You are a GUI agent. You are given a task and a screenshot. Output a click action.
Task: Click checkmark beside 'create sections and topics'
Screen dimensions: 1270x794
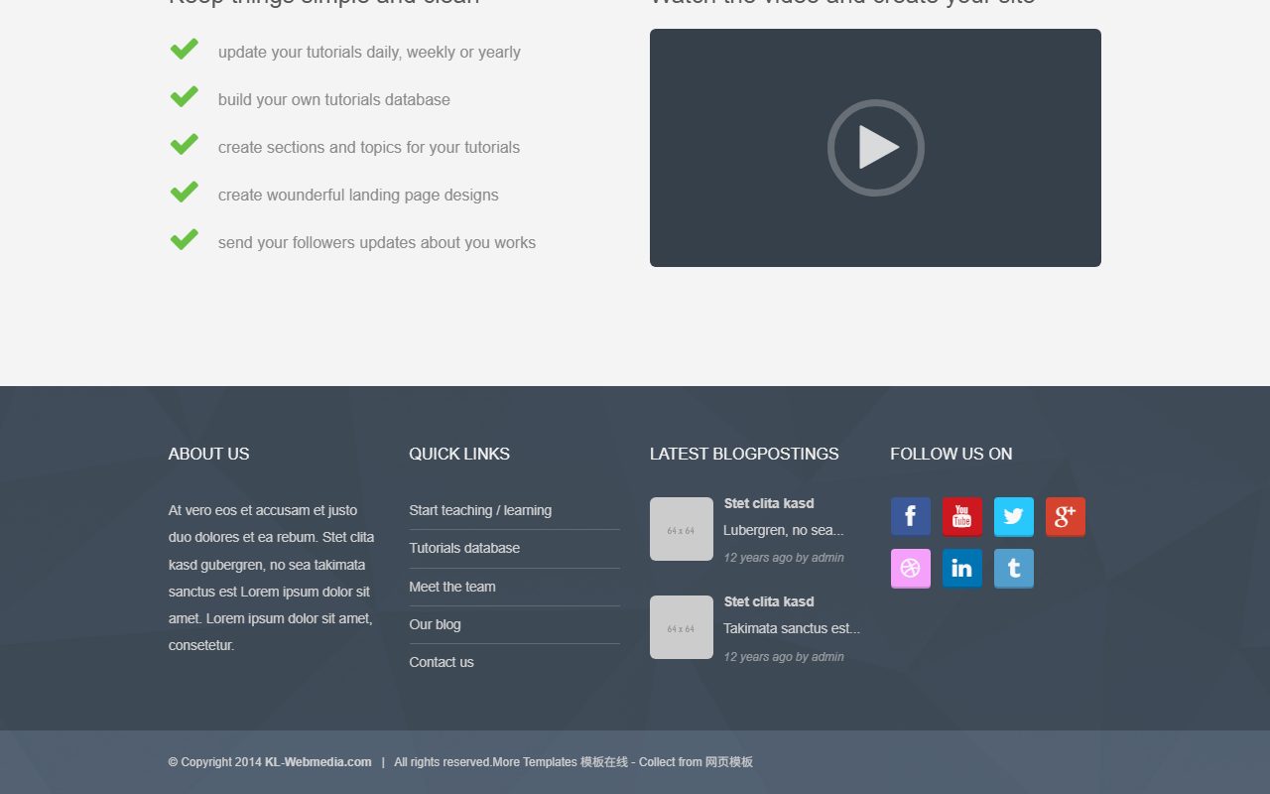point(184,144)
